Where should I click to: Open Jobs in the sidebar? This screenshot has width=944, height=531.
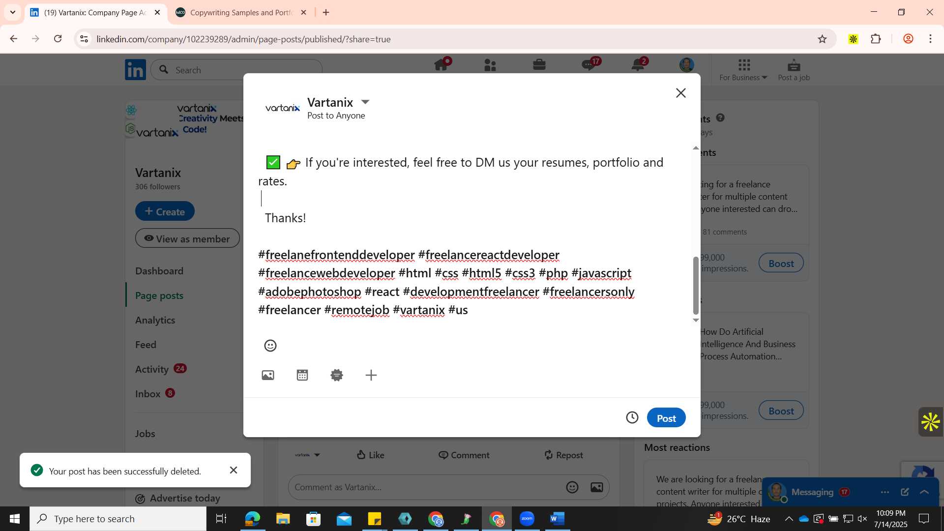point(145,434)
